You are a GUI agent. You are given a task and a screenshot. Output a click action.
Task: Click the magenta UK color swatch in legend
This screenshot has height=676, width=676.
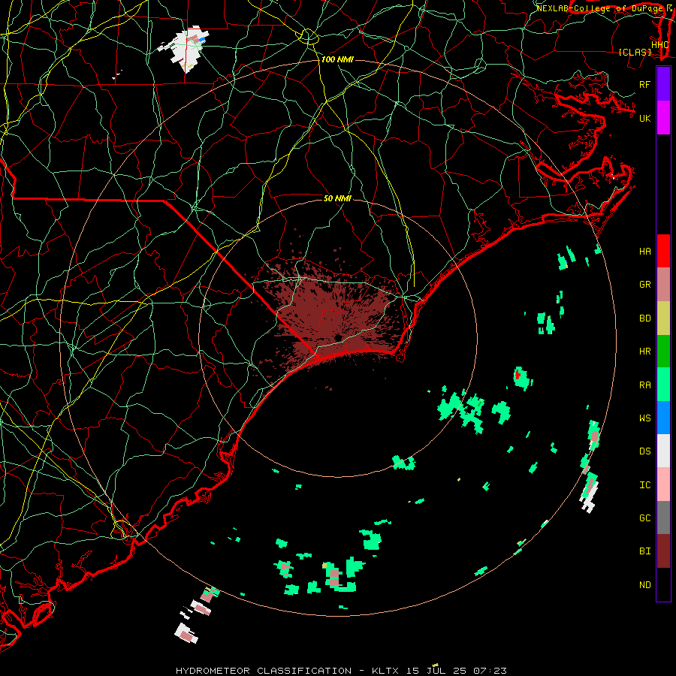663,118
